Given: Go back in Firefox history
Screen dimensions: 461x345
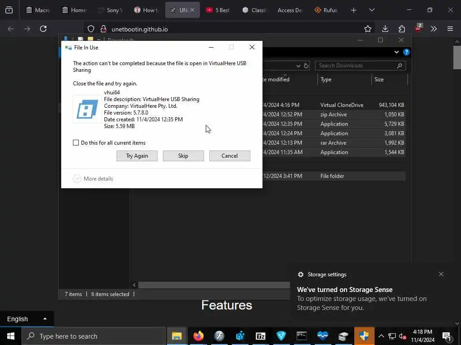Looking at the screenshot, I should tap(11, 29).
